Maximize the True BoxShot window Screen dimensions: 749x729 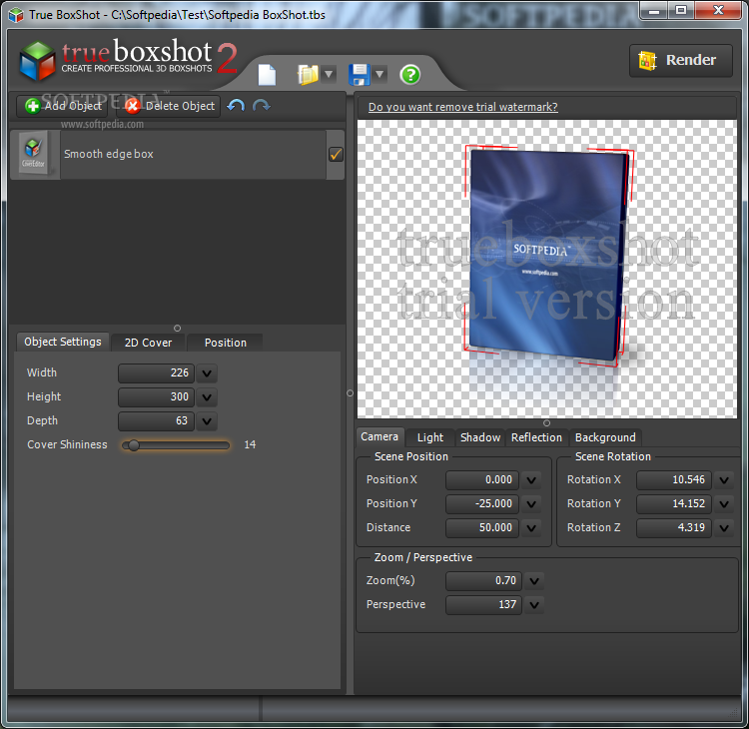[681, 11]
